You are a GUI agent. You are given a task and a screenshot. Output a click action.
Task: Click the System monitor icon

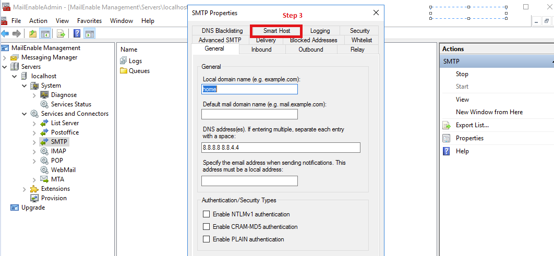34,86
